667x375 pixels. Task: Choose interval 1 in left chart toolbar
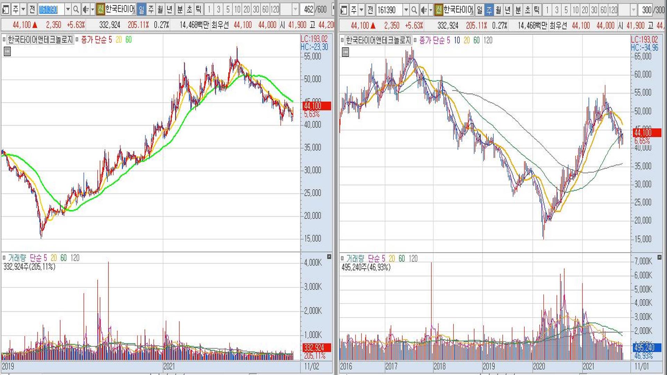pyautogui.click(x=209, y=10)
